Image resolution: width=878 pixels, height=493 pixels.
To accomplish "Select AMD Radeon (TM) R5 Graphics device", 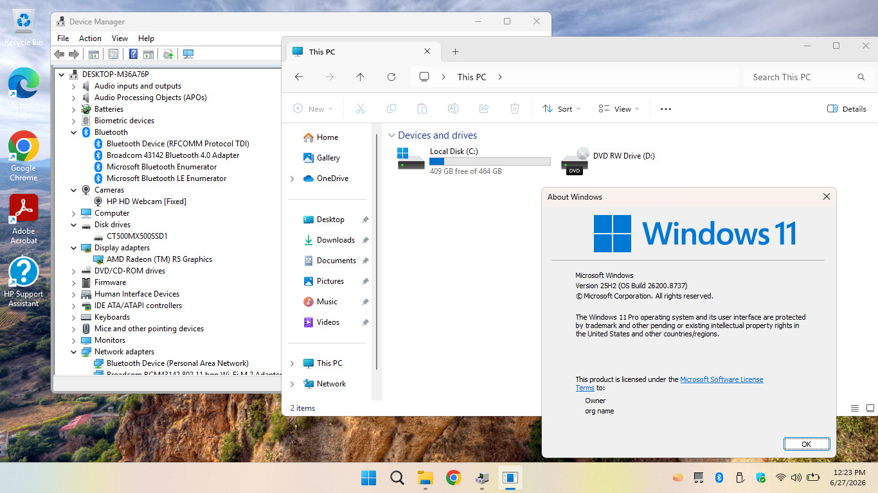I will 159,259.
